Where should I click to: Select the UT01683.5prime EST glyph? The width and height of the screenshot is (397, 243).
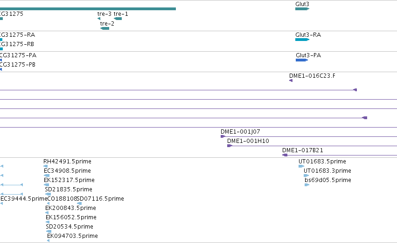301,166
